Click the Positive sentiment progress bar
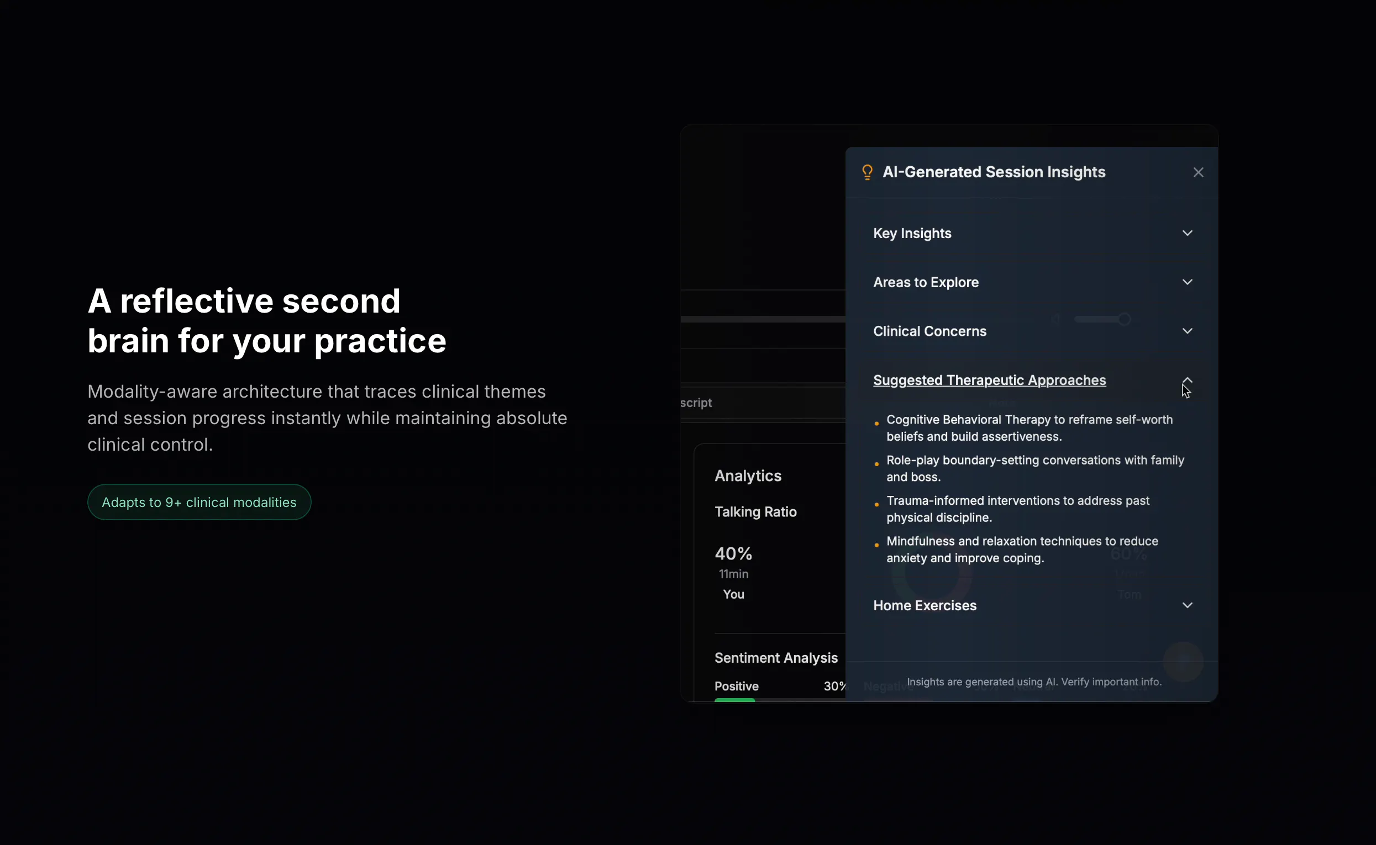The image size is (1376, 845). pyautogui.click(x=780, y=700)
